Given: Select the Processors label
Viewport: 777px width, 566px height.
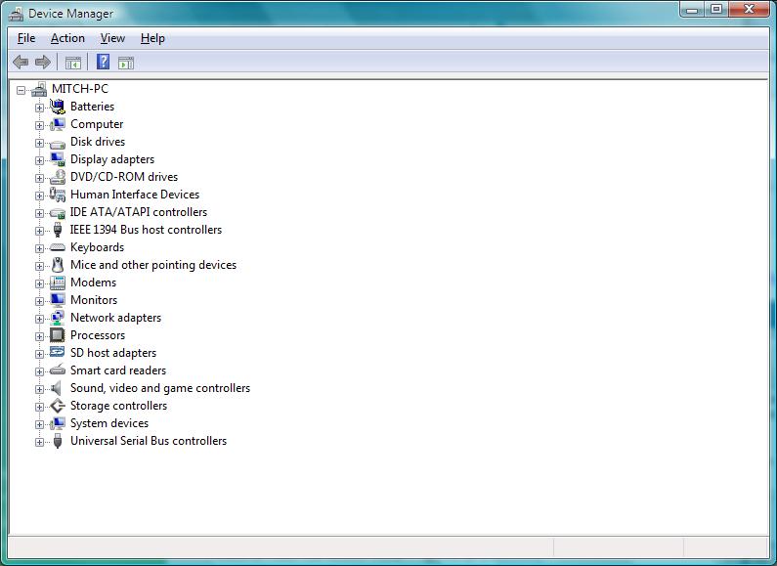Looking at the screenshot, I should click(x=98, y=335).
